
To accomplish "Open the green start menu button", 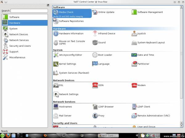I will point(2,136).
